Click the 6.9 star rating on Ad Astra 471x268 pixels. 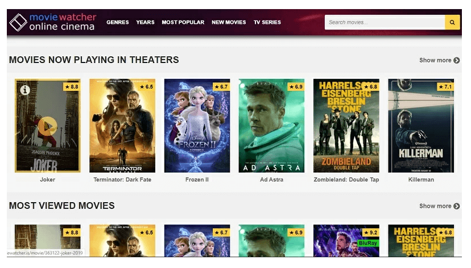296,87
